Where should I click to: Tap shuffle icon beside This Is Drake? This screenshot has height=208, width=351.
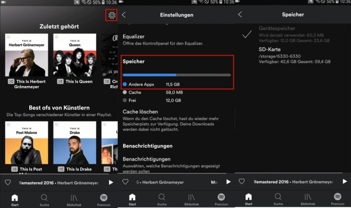[x=59, y=169]
